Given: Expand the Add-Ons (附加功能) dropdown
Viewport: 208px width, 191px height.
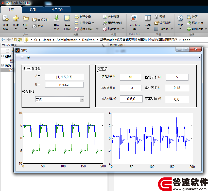Looking at the screenshot, I should point(206,29).
